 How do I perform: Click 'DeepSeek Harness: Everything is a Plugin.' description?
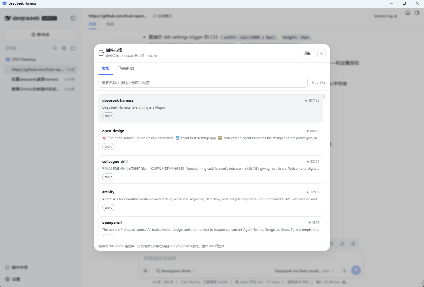pos(134,107)
